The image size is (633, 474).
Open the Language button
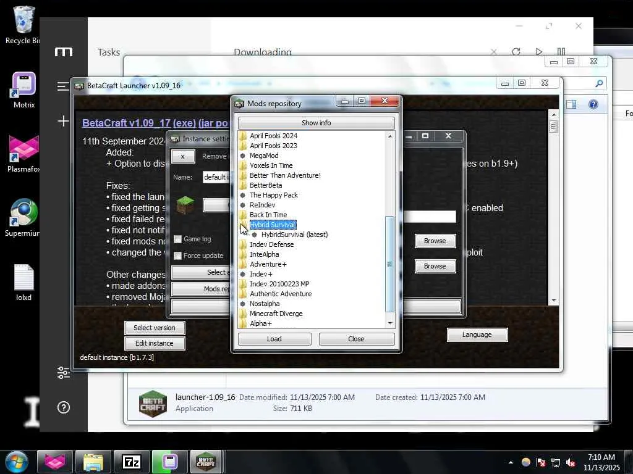tap(477, 335)
